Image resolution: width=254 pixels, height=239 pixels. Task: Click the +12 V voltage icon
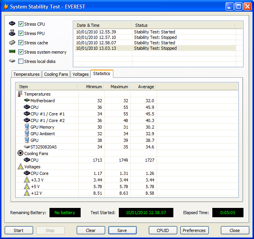coord(26,193)
